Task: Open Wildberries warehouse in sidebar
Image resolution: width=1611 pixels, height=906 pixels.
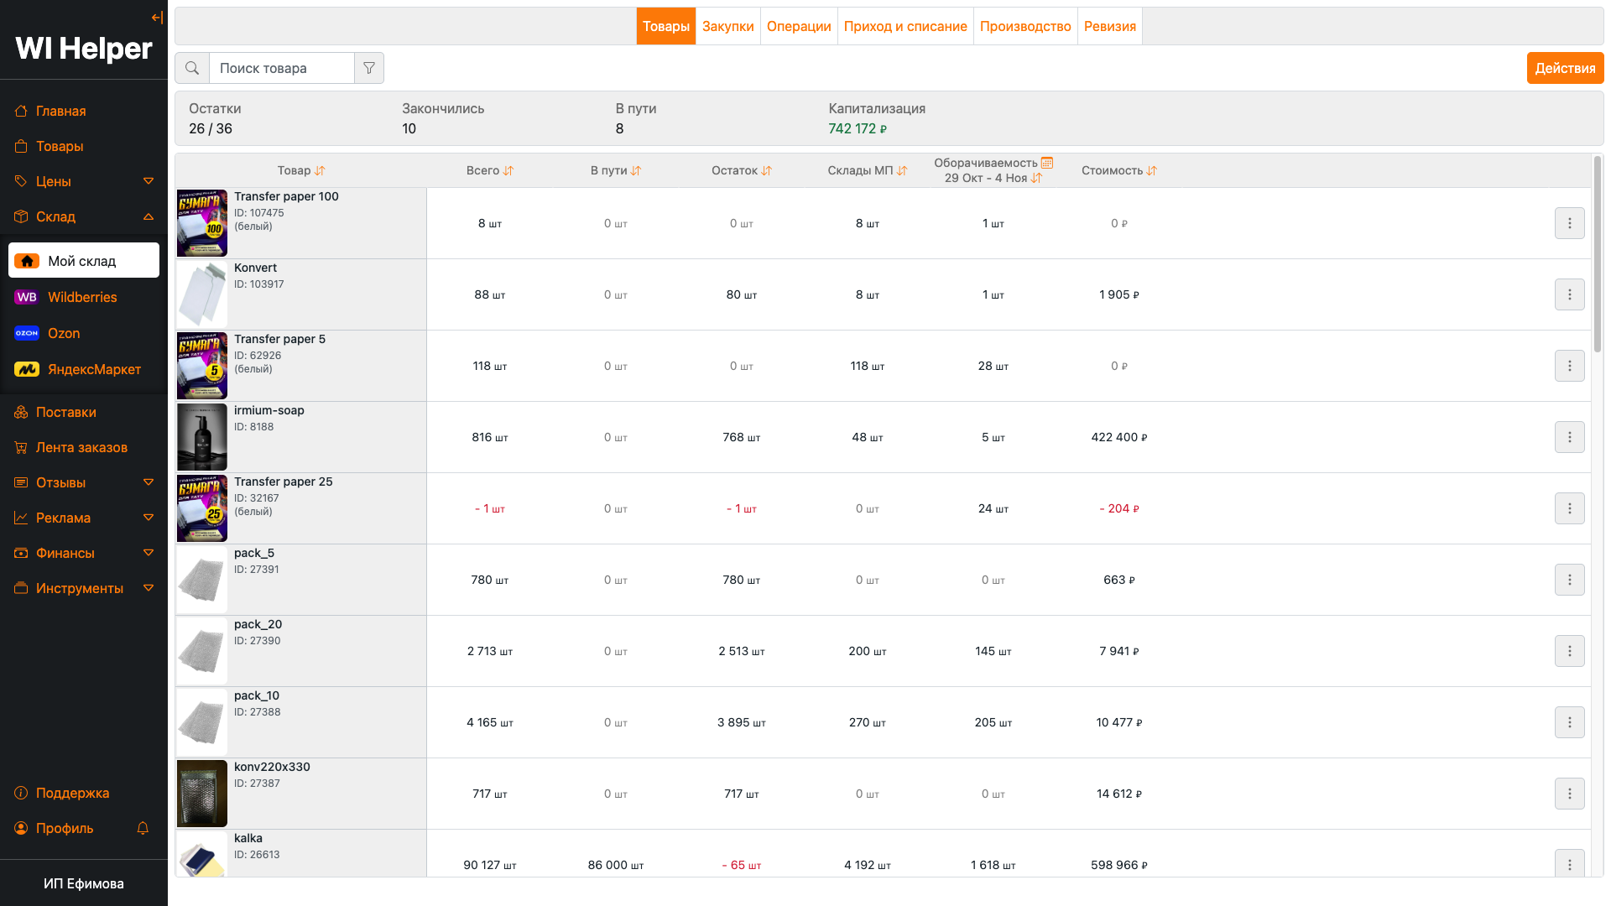Action: (x=82, y=297)
